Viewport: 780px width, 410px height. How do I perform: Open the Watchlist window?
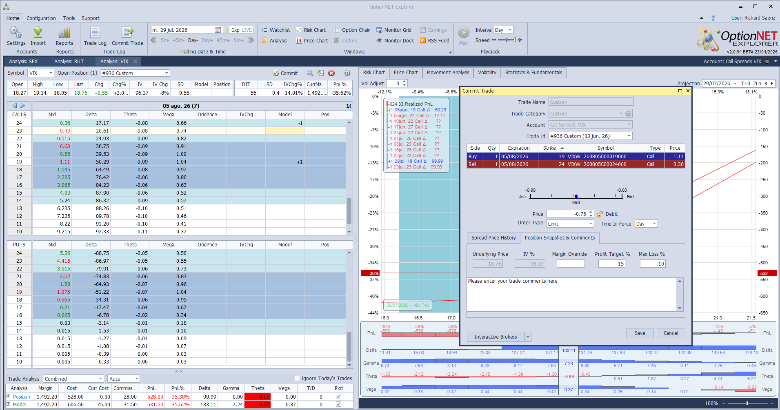coord(276,30)
